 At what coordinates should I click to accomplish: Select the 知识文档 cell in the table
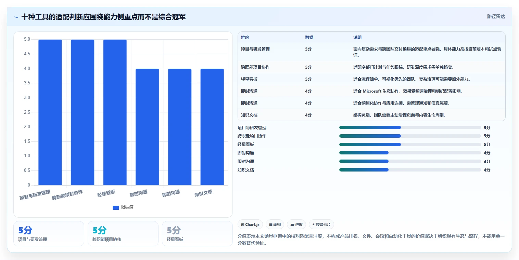tap(249, 115)
